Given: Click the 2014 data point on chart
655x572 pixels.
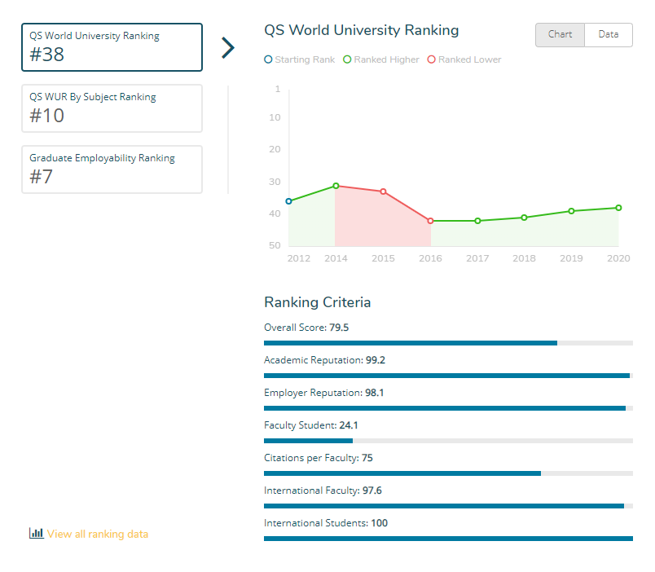Looking at the screenshot, I should [x=336, y=186].
